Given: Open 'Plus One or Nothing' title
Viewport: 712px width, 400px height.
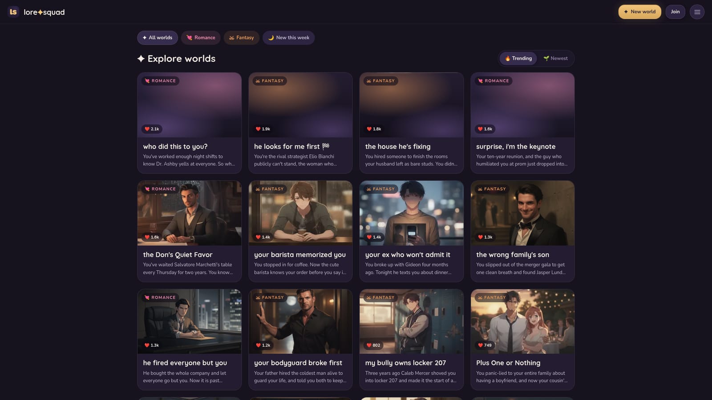Looking at the screenshot, I should (x=508, y=363).
